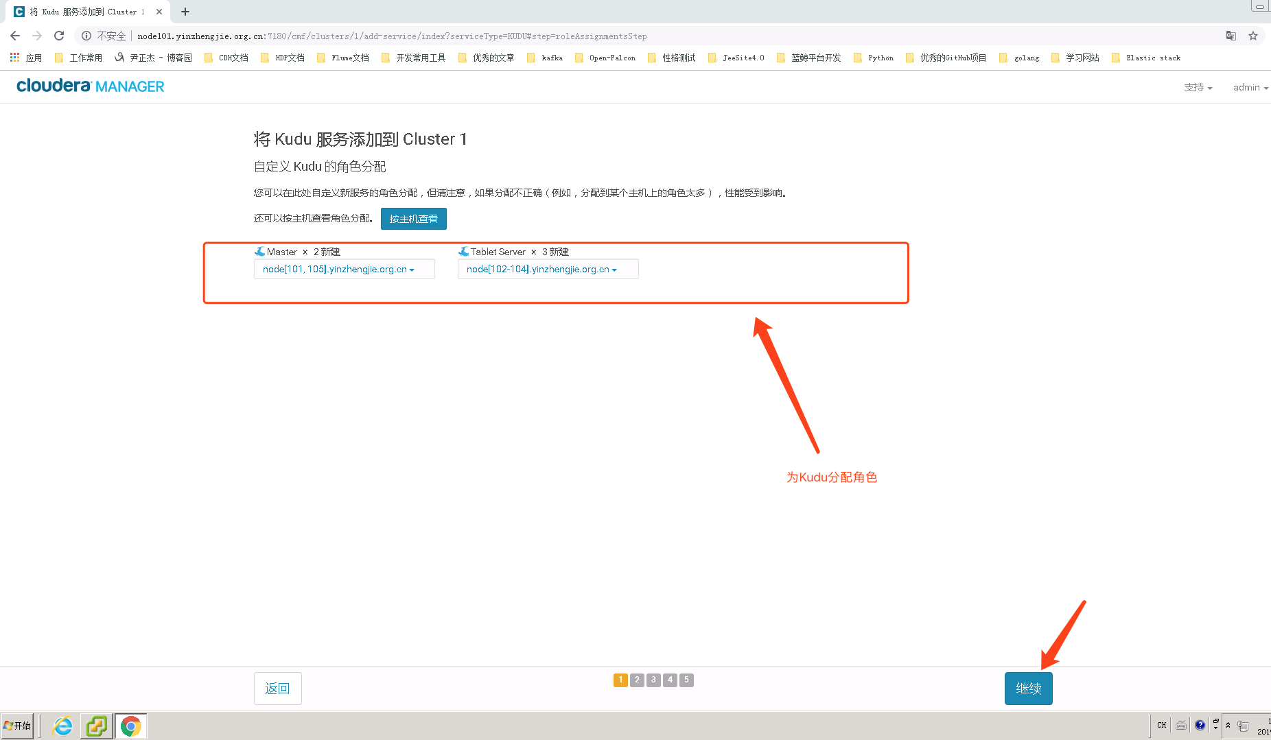
Task: Open the 学习网站 bookmark folder
Action: point(1075,58)
